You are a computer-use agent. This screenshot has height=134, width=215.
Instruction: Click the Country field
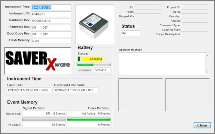[194, 16]
